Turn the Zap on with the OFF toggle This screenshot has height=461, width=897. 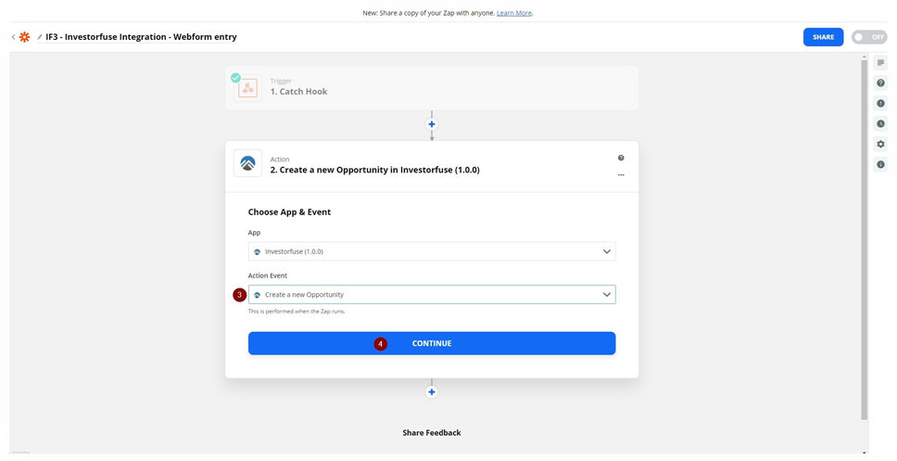869,37
